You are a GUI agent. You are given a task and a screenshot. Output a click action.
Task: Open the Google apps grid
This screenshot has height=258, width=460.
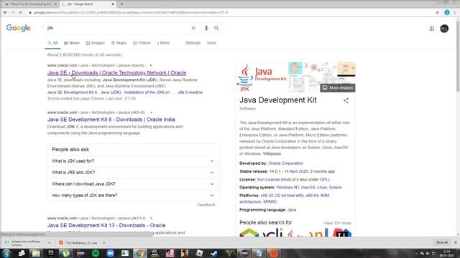coord(431,29)
